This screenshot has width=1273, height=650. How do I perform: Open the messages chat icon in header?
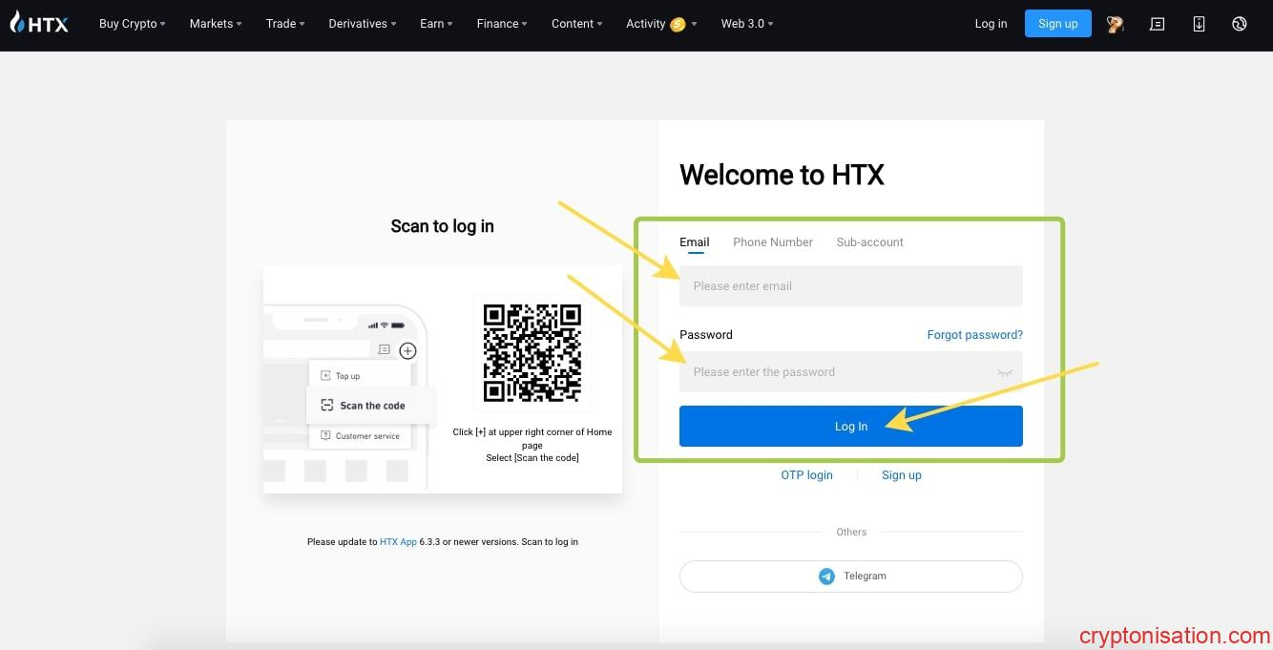coord(1157,24)
